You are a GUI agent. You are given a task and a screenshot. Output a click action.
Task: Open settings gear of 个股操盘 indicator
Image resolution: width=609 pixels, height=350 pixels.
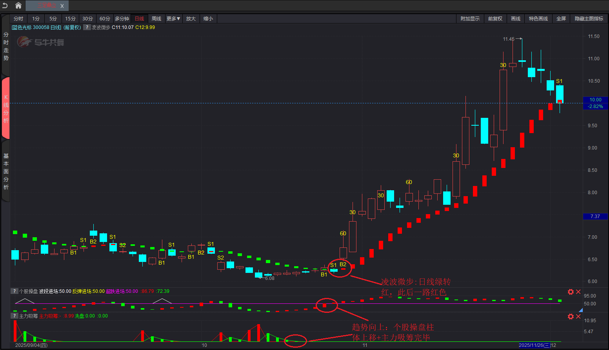click(x=571, y=292)
